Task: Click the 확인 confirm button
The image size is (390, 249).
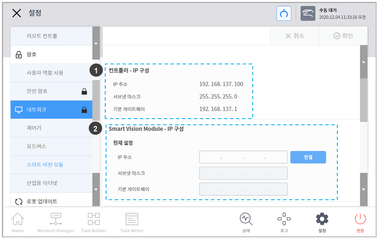Action: point(343,36)
